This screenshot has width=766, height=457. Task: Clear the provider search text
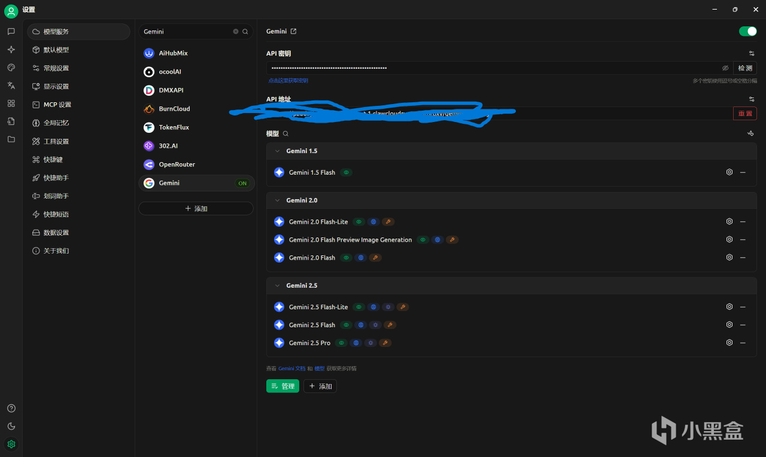236,32
